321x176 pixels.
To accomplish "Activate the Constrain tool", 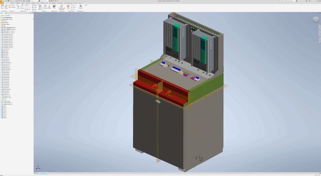I will tap(22, 7).
